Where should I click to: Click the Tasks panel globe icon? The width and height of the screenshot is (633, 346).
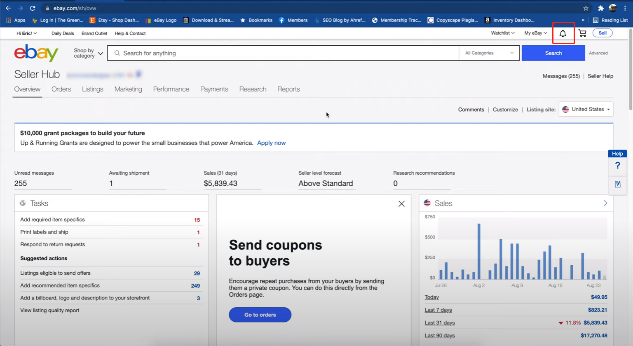click(23, 203)
